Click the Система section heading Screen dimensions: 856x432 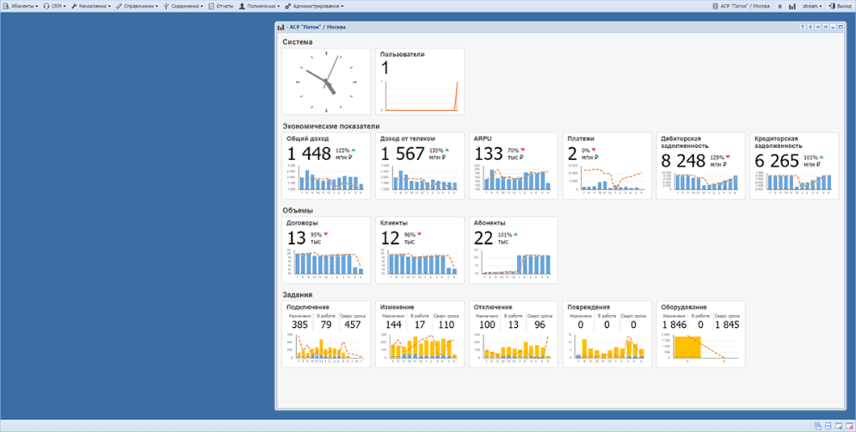click(x=298, y=41)
